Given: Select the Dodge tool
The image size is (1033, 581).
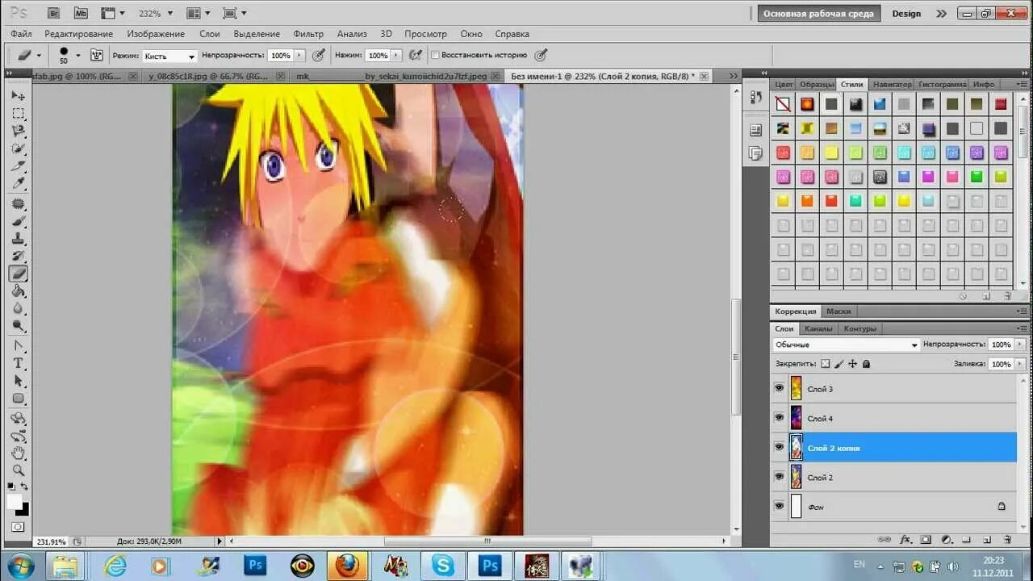Looking at the screenshot, I should click(x=18, y=327).
